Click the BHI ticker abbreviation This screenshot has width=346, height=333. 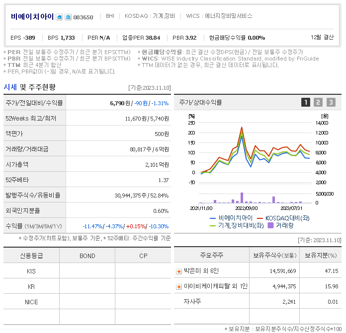tap(110, 16)
